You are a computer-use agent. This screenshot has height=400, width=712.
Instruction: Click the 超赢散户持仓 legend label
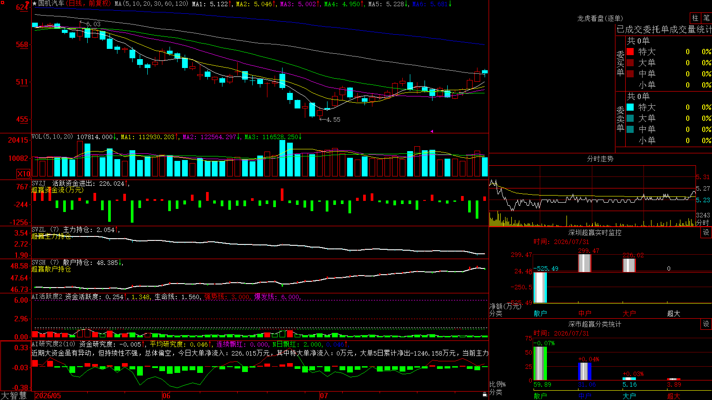click(51, 269)
